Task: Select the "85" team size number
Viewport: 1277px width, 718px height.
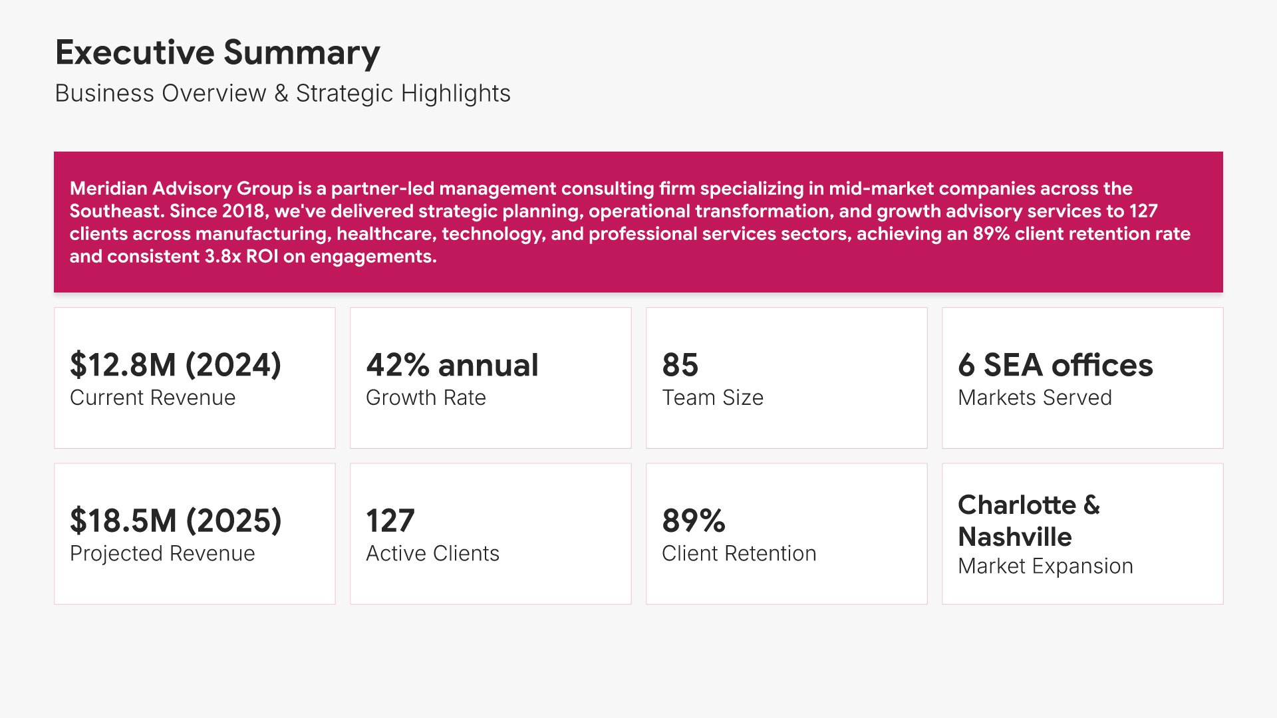Action: tap(680, 365)
